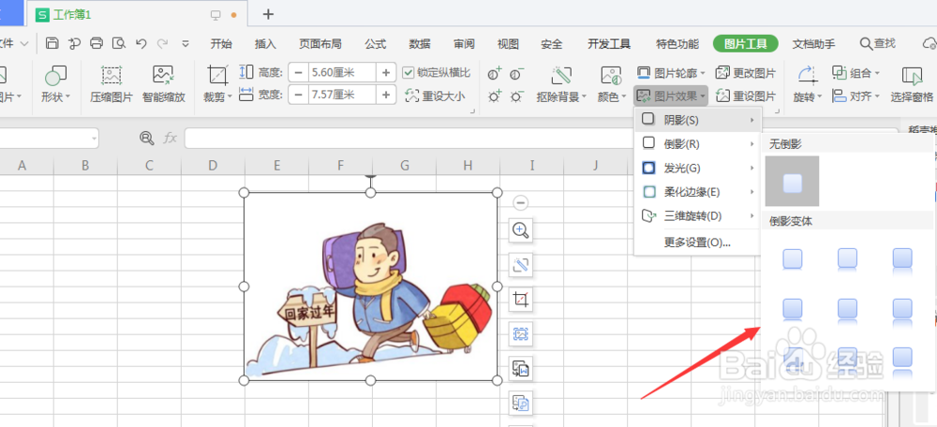Select the No Reflection (无倒影) thumbnail
Image resolution: width=937 pixels, height=427 pixels.
pyautogui.click(x=793, y=182)
